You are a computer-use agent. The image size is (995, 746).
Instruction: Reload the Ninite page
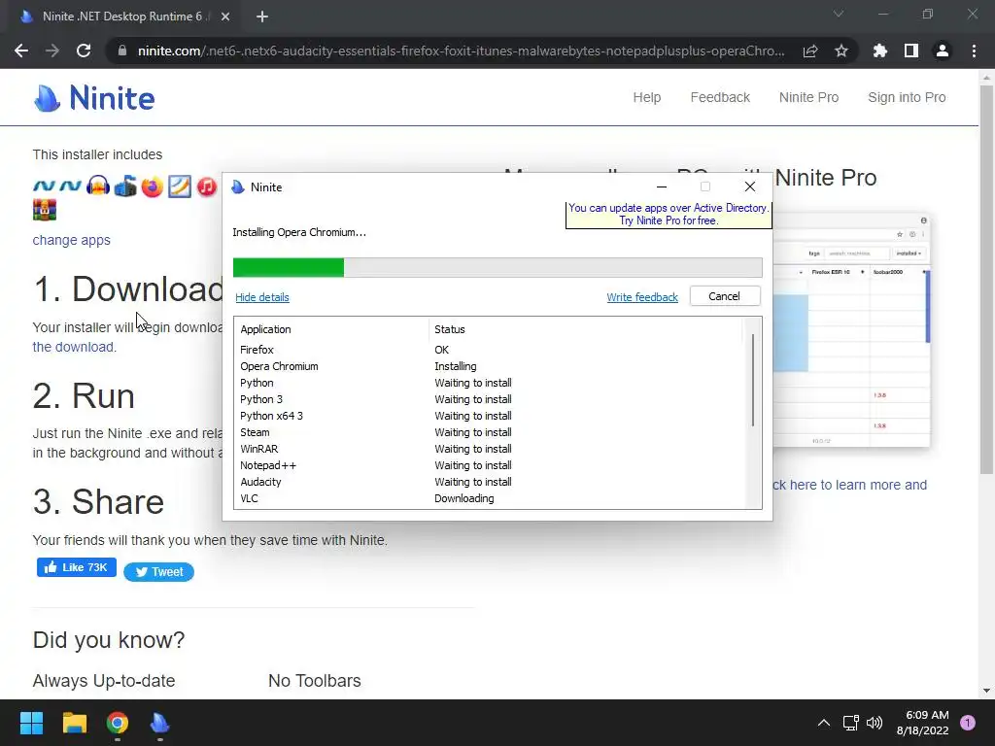(84, 51)
